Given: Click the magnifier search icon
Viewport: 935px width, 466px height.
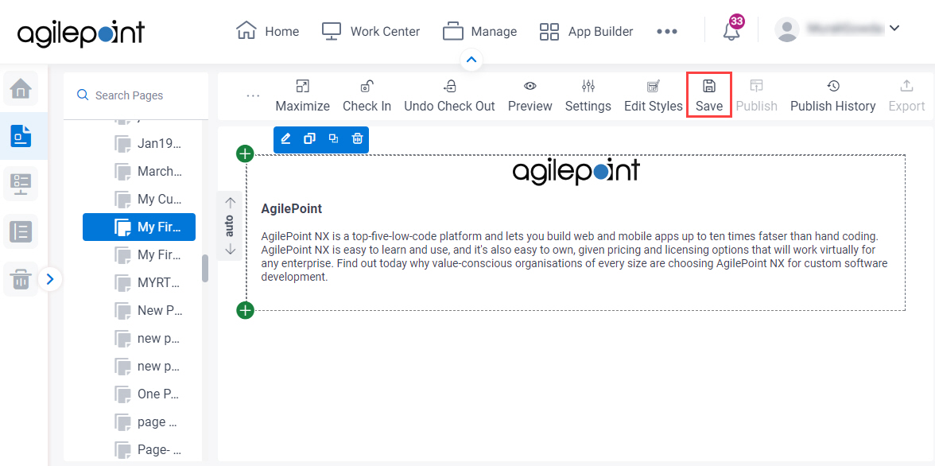Looking at the screenshot, I should coord(83,95).
